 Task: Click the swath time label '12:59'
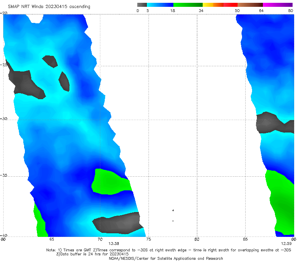(286, 244)
